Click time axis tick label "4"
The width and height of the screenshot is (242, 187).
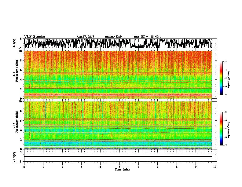click(x=101, y=167)
